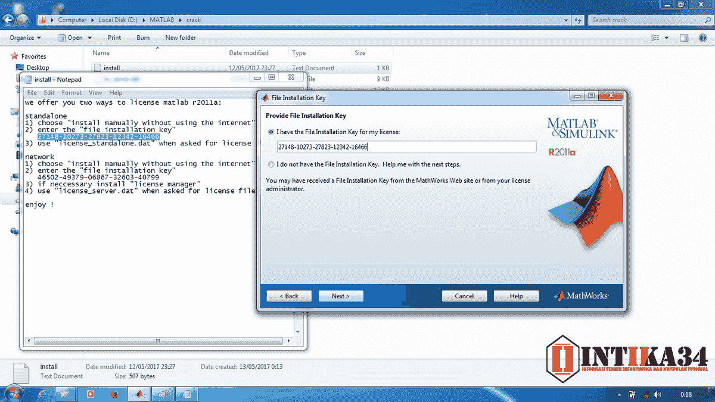Open Notepad View menu
715x402 pixels.
pos(95,92)
